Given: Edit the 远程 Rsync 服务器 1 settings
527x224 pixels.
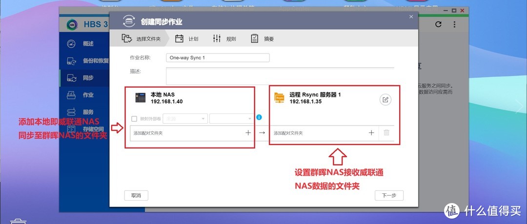Looking at the screenshot, I should pos(385,100).
